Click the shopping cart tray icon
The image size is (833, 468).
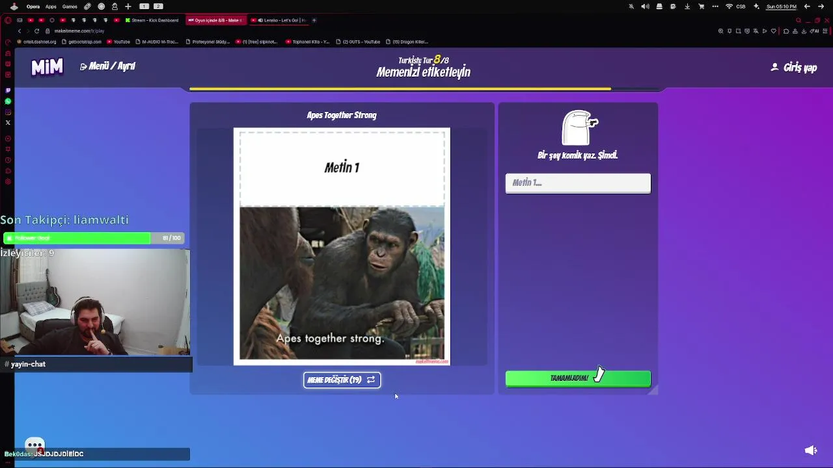click(x=702, y=6)
